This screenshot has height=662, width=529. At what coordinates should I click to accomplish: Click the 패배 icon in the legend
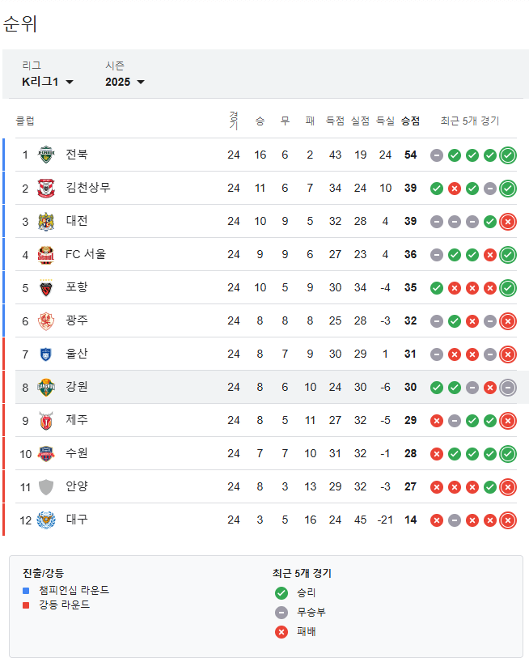281,632
